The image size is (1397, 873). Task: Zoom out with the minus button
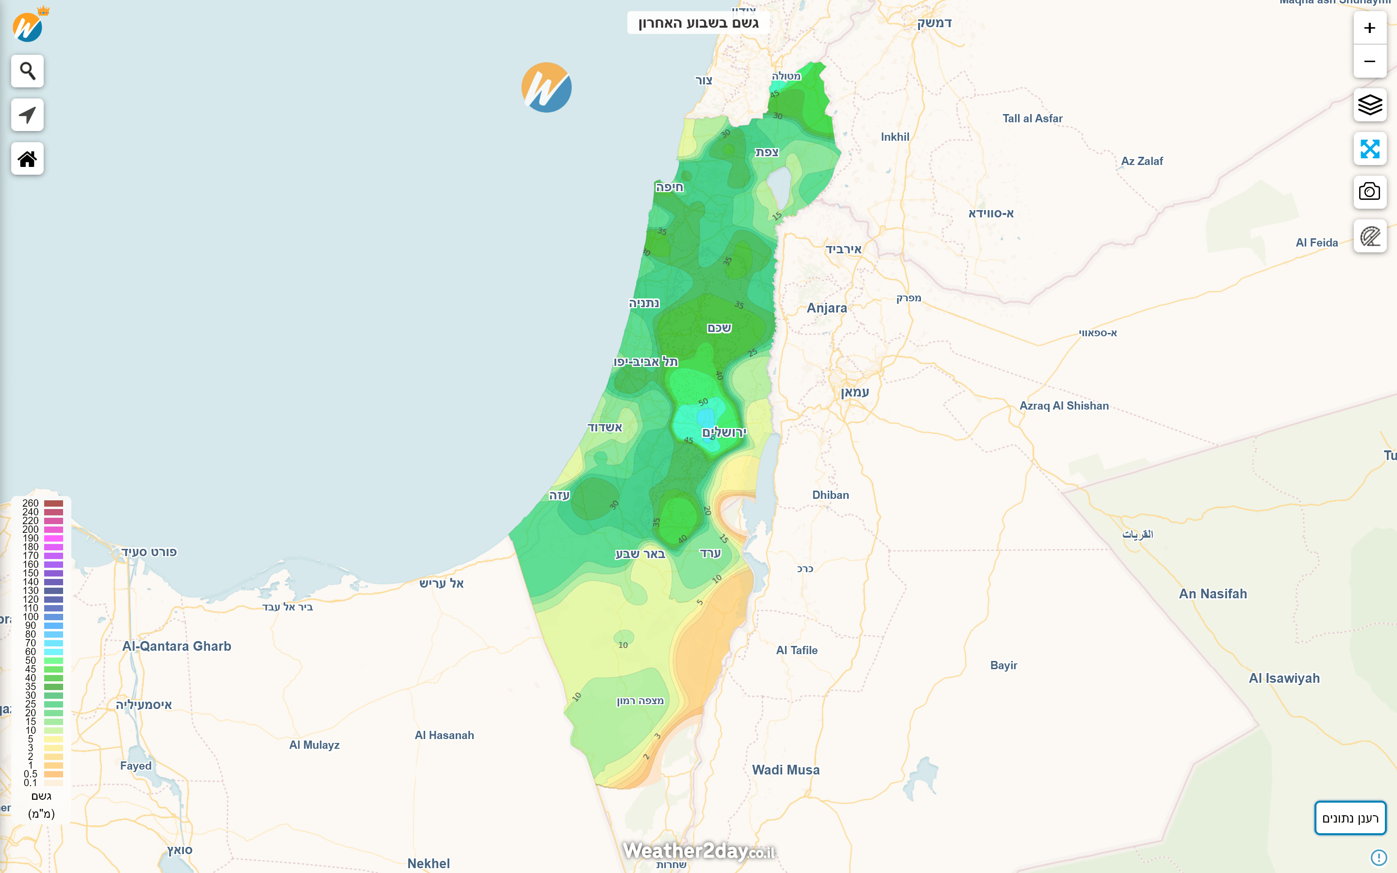click(x=1369, y=61)
